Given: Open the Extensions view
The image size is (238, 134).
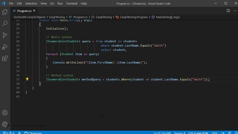Looking at the screenshot, I should pos(5,58).
